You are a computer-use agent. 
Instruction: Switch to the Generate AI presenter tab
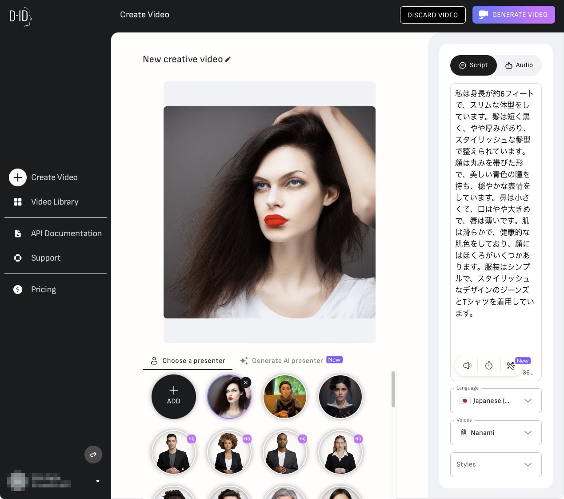[x=288, y=360]
